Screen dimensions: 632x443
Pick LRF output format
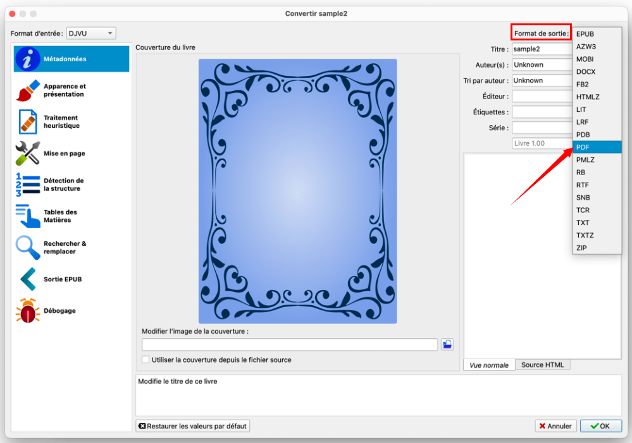597,122
